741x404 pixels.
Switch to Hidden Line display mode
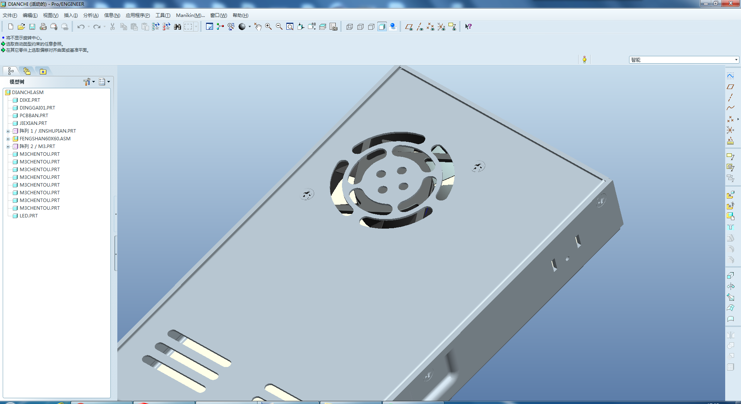(x=360, y=27)
